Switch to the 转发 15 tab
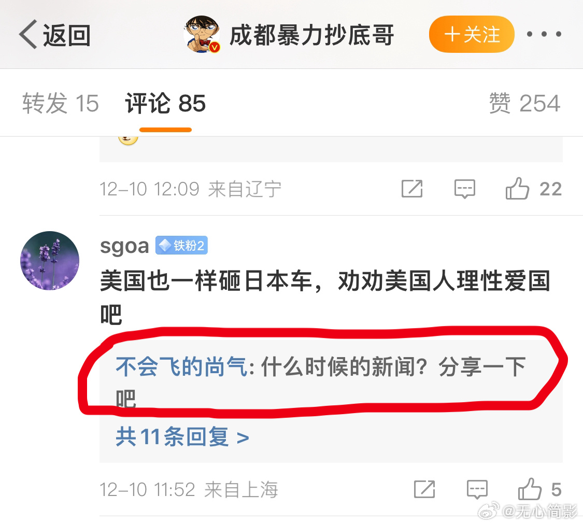 [61, 103]
